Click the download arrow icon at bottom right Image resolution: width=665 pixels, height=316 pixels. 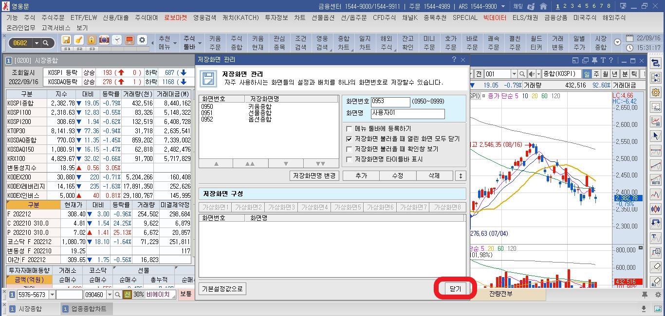click(644, 309)
